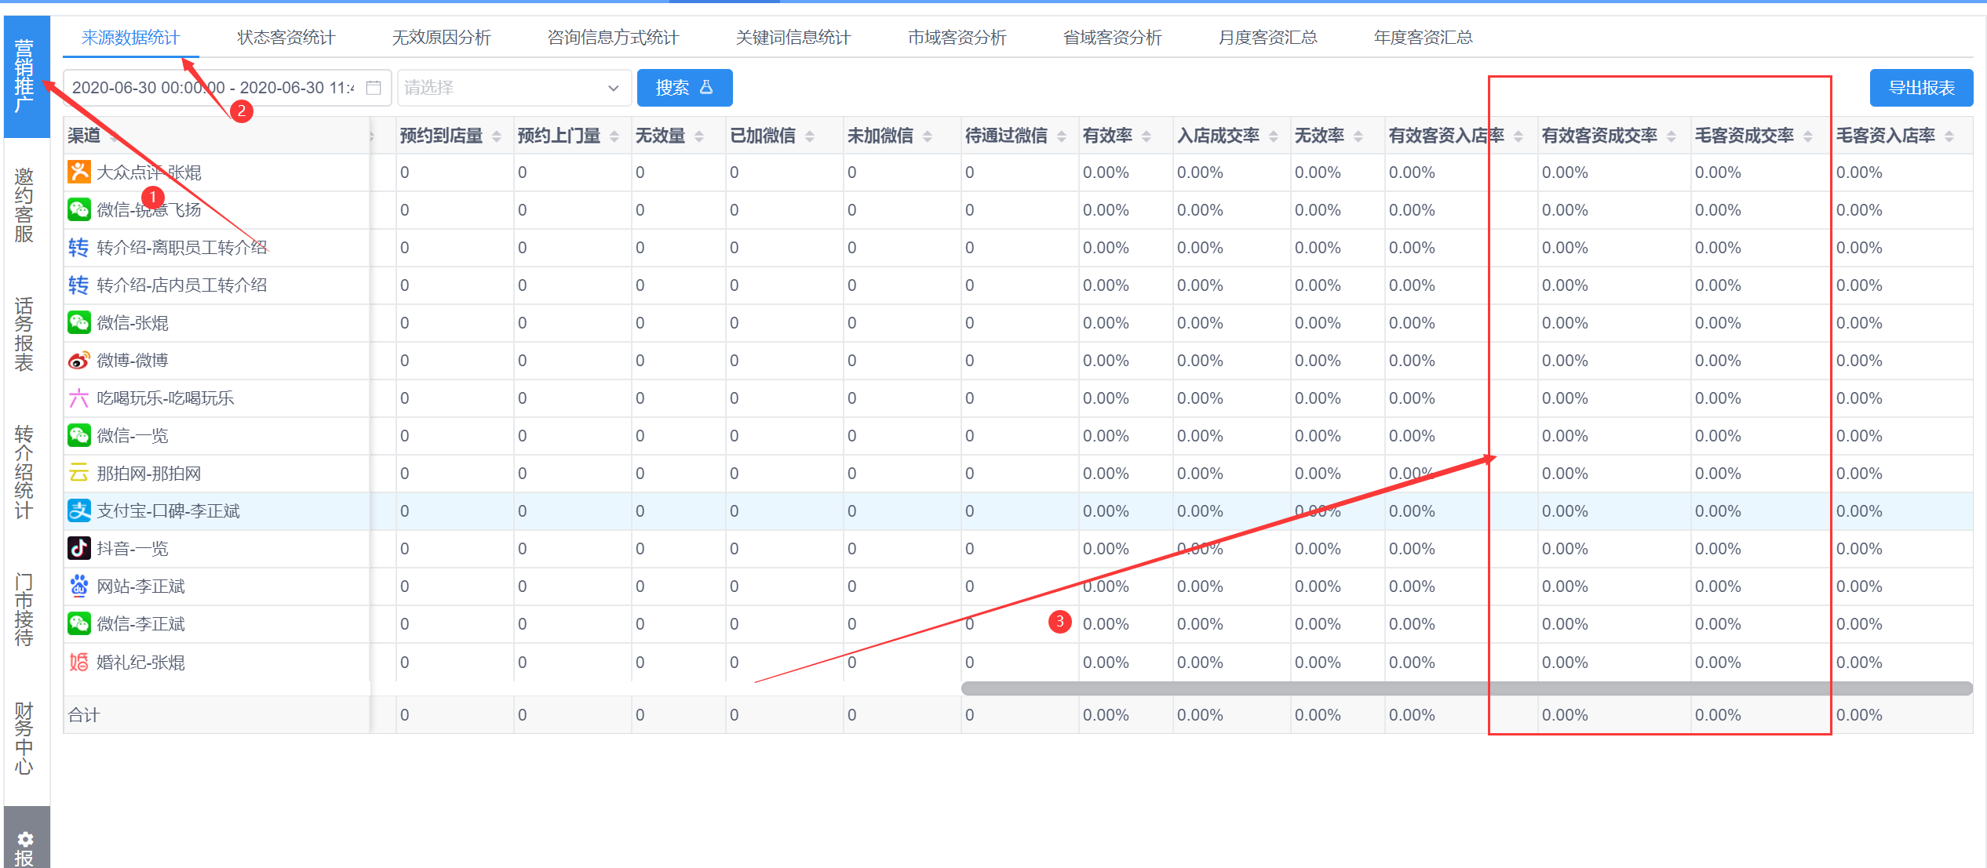Sort by 无效量 column arrows
Image resolution: width=1987 pixels, height=868 pixels.
pyautogui.click(x=699, y=136)
